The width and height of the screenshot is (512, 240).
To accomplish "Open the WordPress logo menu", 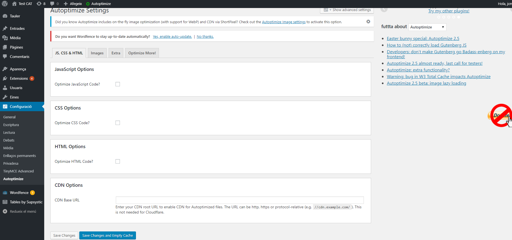I will pos(5,4).
